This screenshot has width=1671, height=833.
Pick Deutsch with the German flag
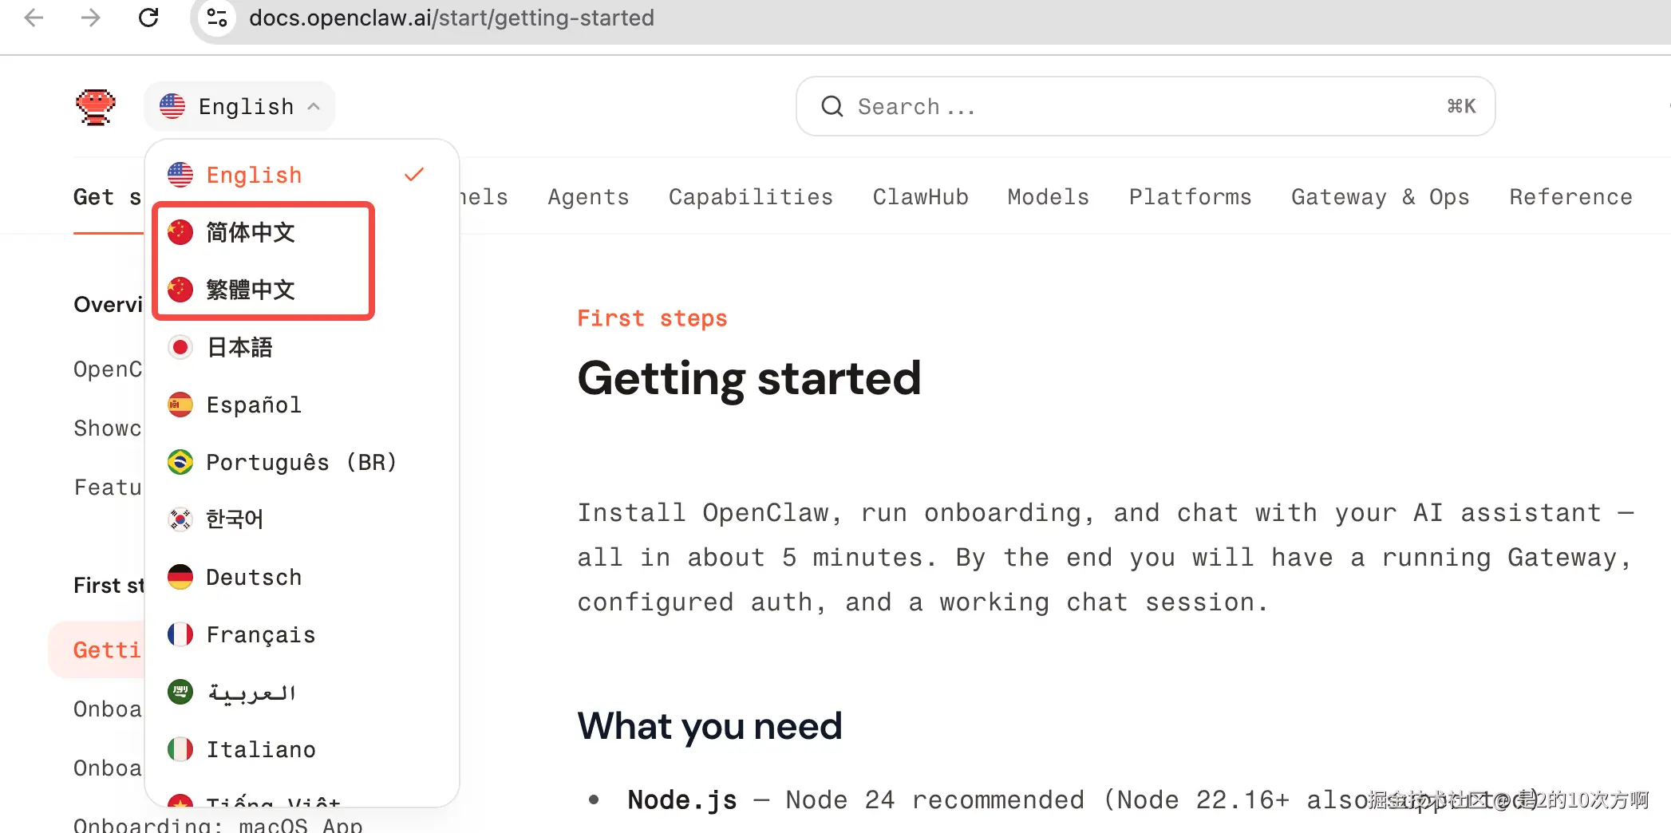(302, 577)
